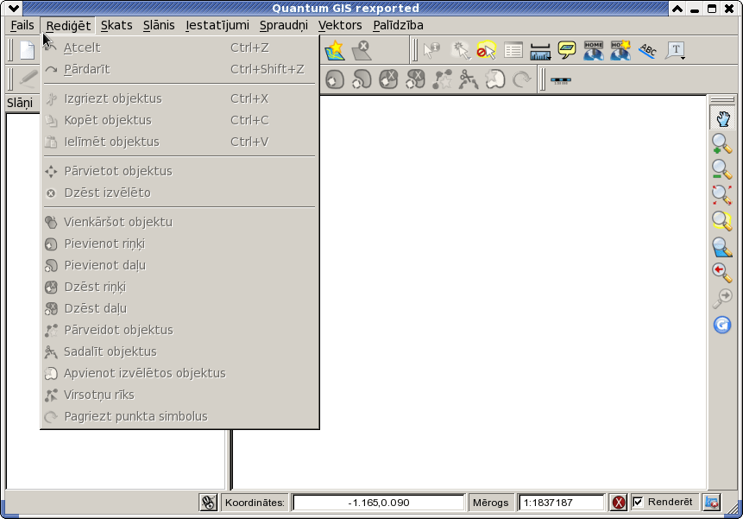Click the blue Refresh icon

[x=722, y=325]
